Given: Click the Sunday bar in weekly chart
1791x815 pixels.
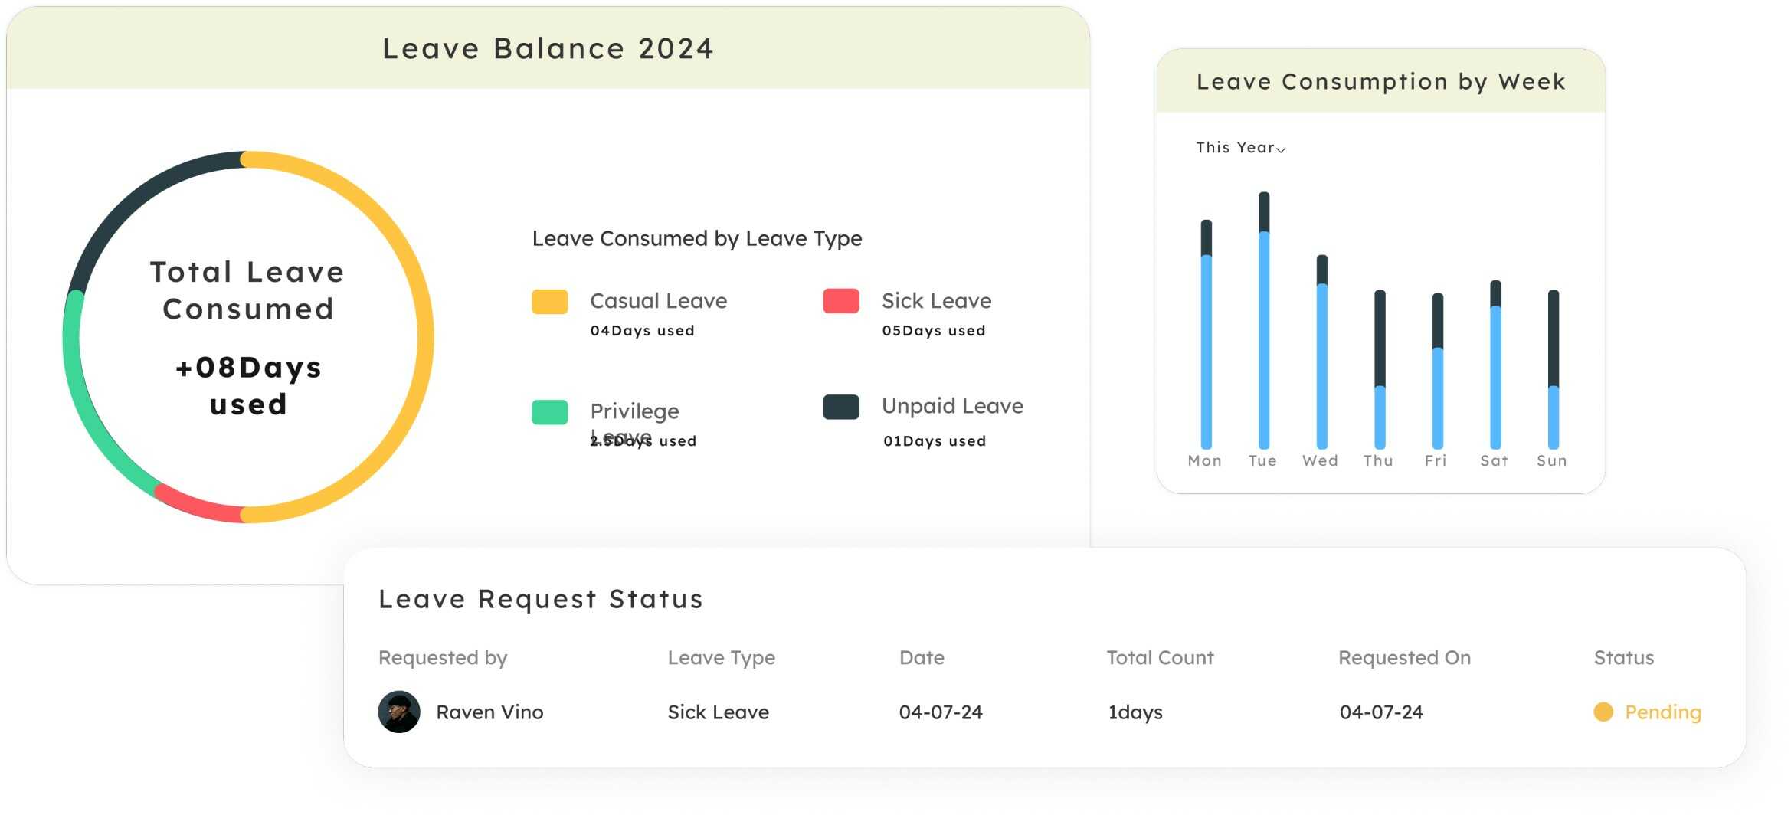Looking at the screenshot, I should pos(1553,375).
